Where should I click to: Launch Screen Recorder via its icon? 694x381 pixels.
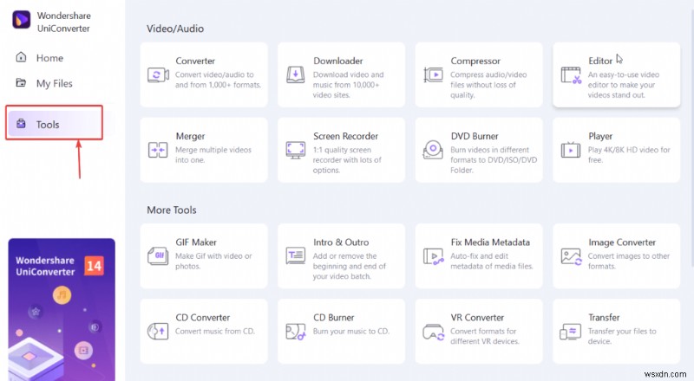point(295,150)
